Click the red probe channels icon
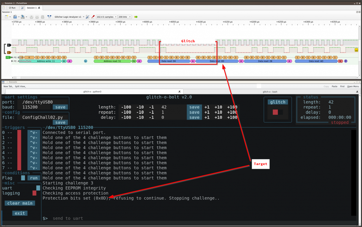This screenshot has width=362, height=227. click(x=93, y=17)
